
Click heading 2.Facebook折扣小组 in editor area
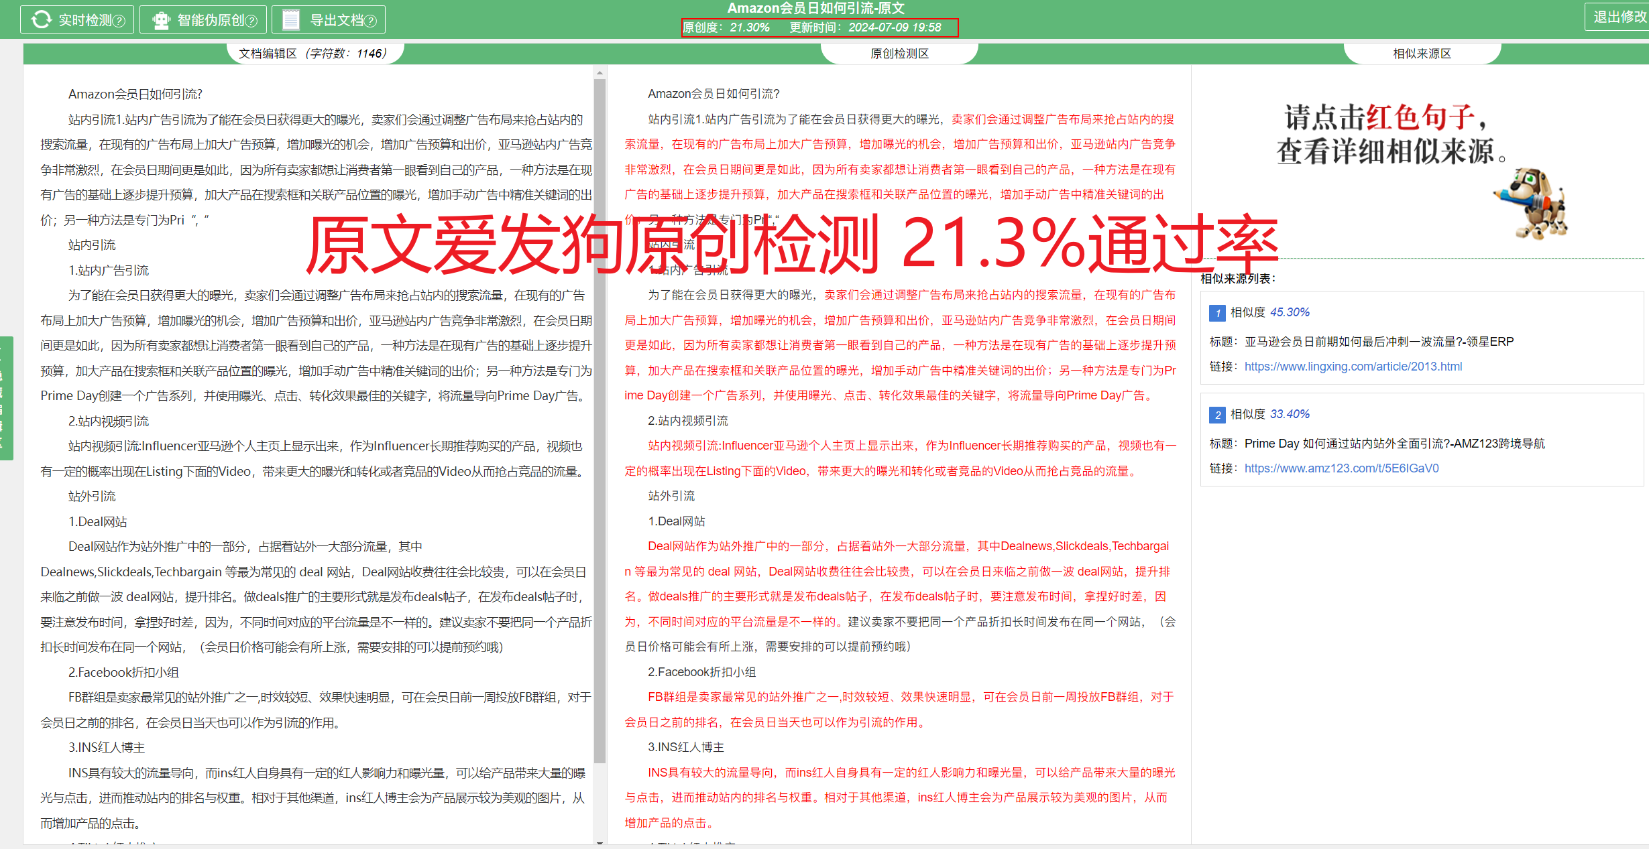coord(123,672)
